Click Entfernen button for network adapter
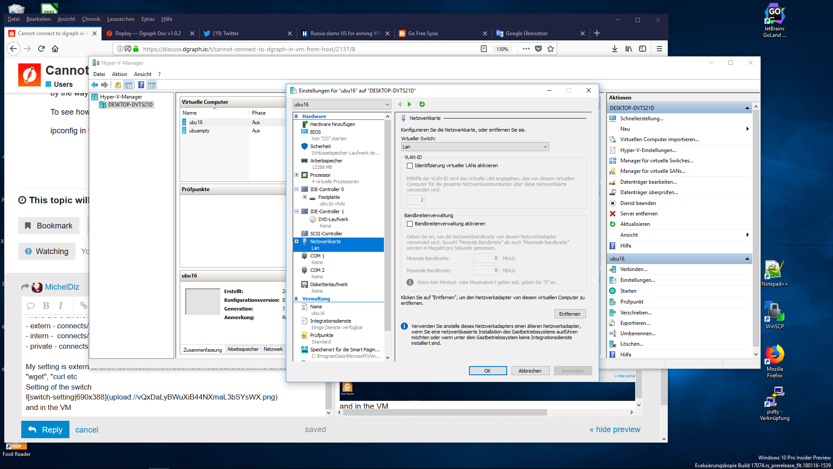The width and height of the screenshot is (833, 469). point(570,314)
